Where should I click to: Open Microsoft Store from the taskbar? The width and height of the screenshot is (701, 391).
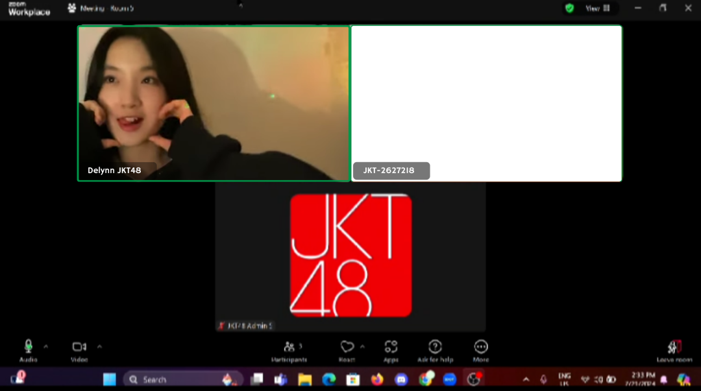click(x=353, y=379)
